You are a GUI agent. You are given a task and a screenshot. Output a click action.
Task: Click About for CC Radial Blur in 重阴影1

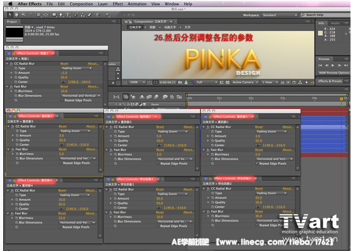click(288, 127)
